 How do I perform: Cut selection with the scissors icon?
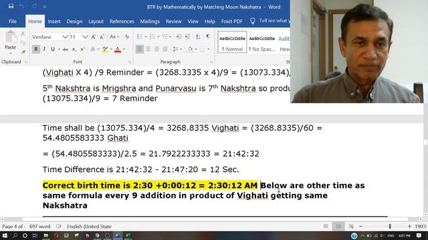(x=23, y=33)
